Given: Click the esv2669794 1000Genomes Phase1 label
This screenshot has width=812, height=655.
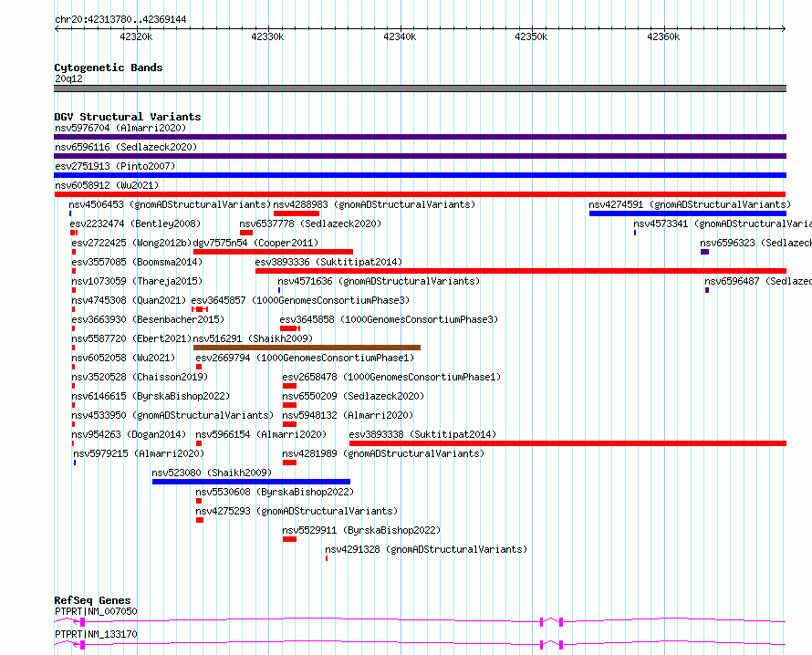Looking at the screenshot, I should pos(305,358).
